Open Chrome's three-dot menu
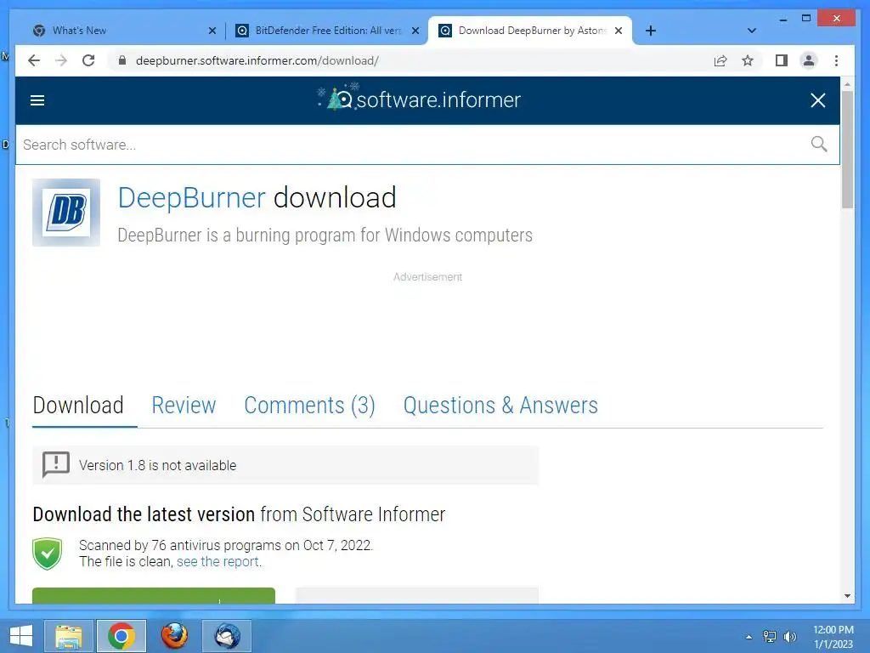Viewport: 870px width, 653px height. [x=836, y=60]
